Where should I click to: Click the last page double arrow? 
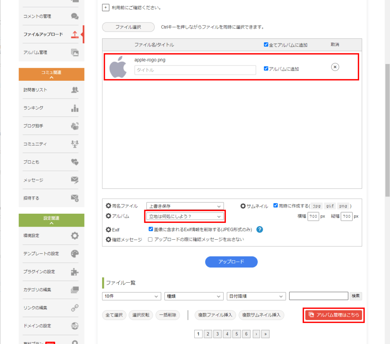click(x=265, y=334)
